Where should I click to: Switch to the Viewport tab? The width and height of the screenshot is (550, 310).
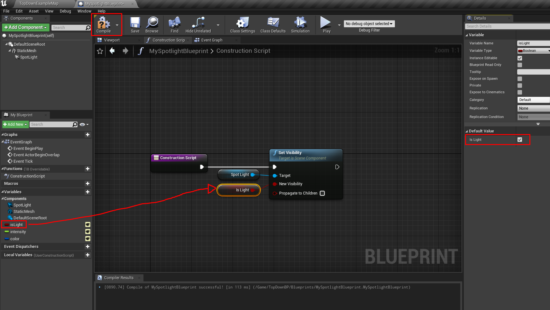119,40
